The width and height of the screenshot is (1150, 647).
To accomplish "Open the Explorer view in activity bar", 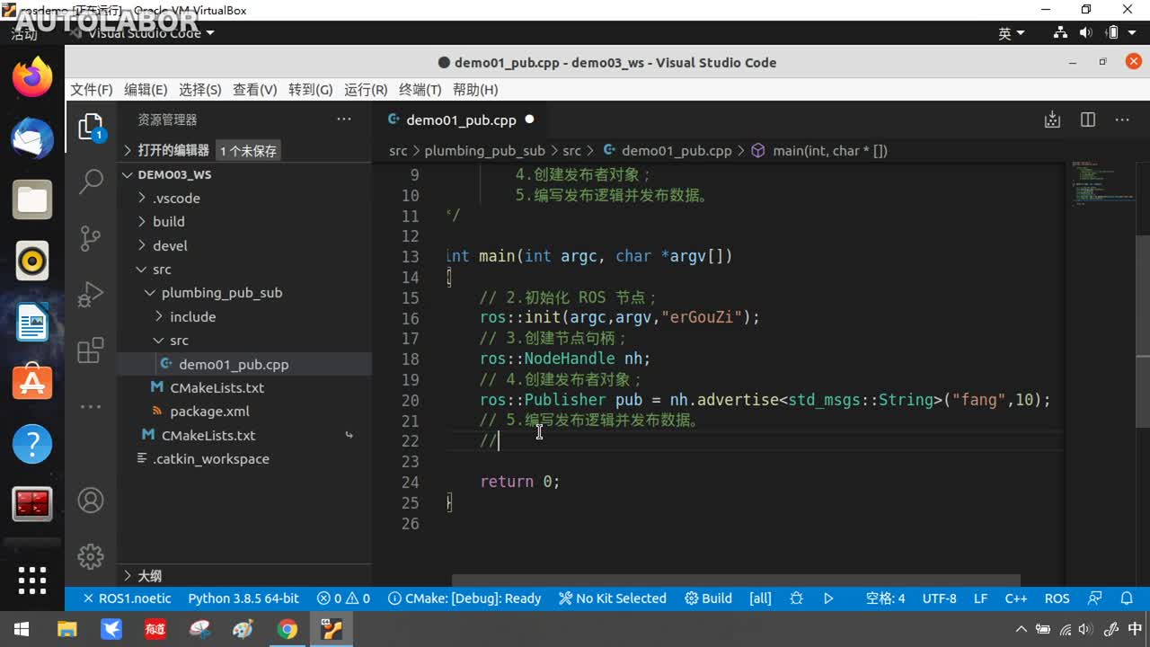I will (91, 127).
